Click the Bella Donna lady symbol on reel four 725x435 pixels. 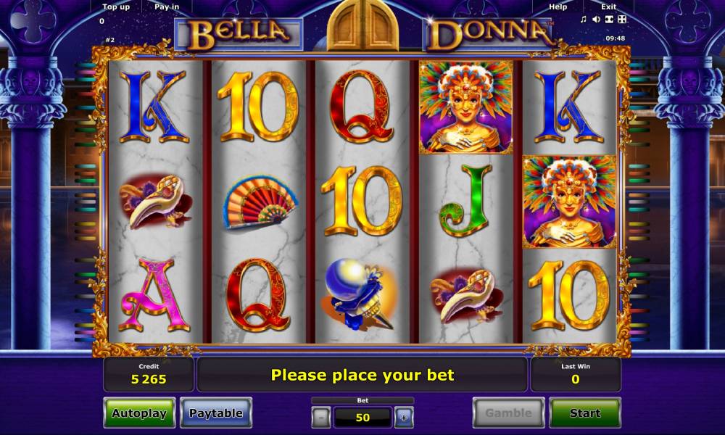(x=466, y=107)
